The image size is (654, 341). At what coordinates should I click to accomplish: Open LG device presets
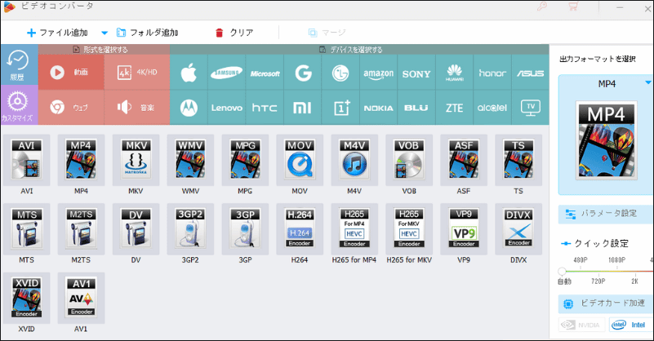click(340, 73)
